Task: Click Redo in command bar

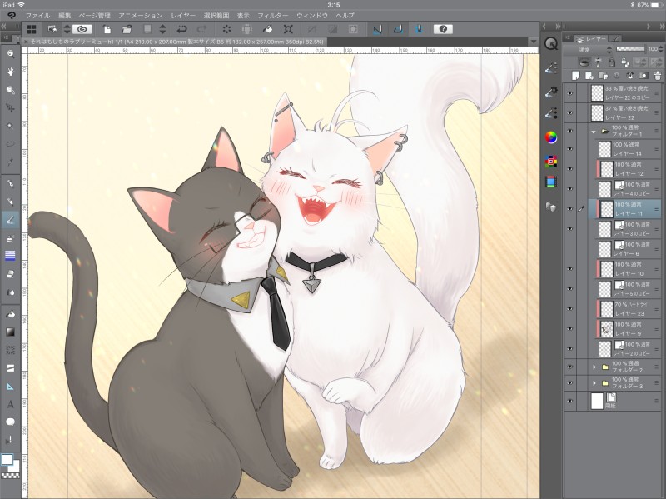Action: pyautogui.click(x=202, y=29)
